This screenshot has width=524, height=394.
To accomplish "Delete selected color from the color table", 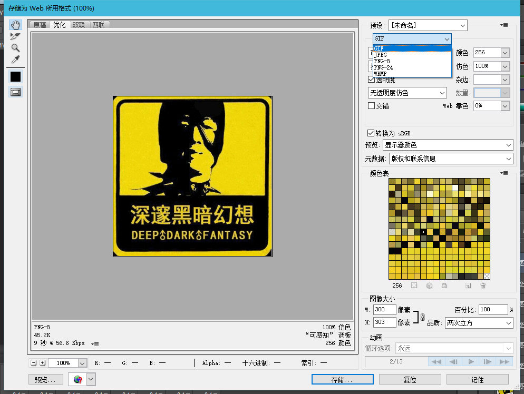I will click(482, 285).
